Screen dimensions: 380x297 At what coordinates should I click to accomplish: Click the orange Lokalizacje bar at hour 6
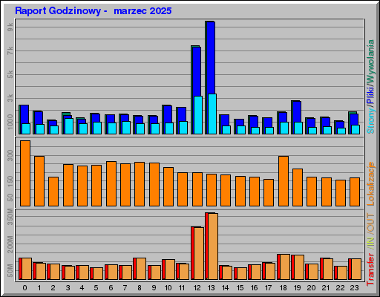tap(111, 183)
